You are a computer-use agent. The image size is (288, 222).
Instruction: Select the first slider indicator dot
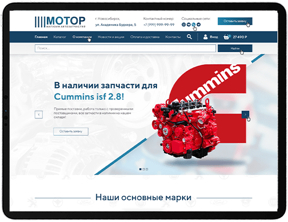coord(141,169)
